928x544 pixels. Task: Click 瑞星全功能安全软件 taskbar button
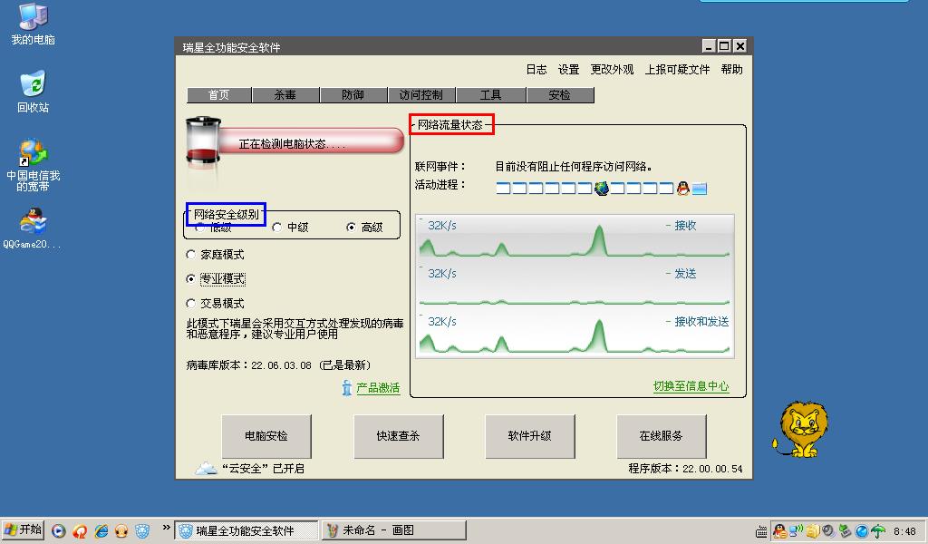pyautogui.click(x=246, y=531)
